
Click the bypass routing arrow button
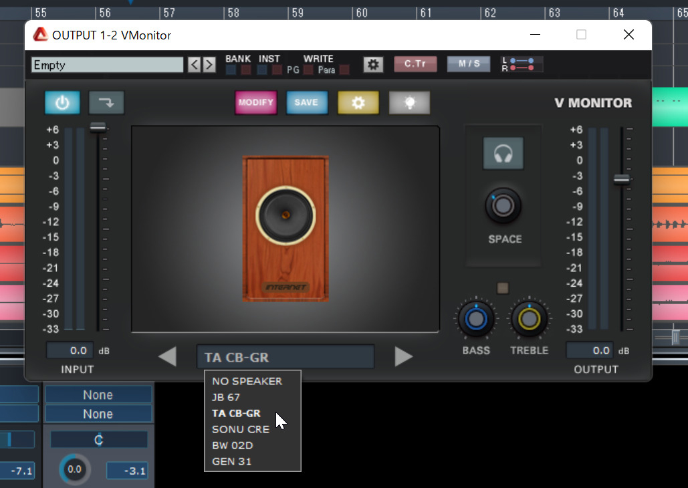(x=106, y=103)
